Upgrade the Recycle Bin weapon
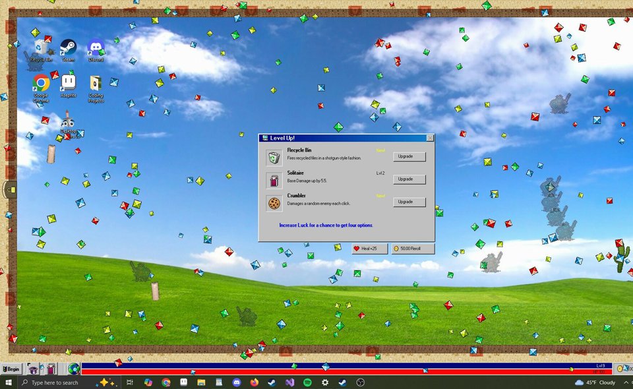The width and height of the screenshot is (633, 389). click(409, 156)
